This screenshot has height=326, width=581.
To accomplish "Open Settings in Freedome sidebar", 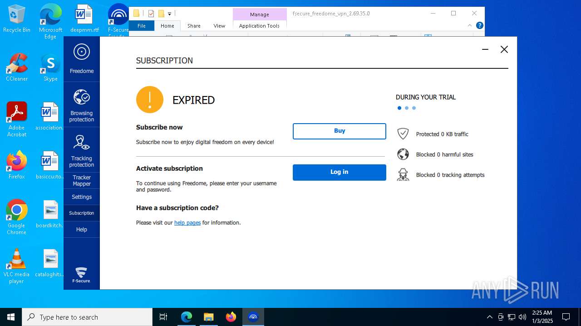I will 82,197.
